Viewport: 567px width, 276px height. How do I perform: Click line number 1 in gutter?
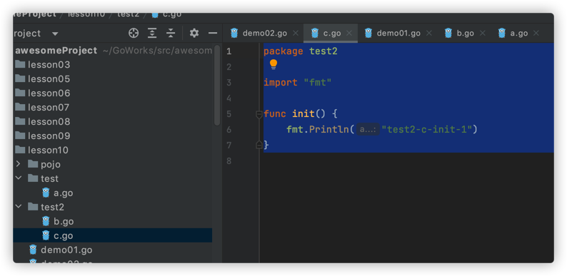229,51
